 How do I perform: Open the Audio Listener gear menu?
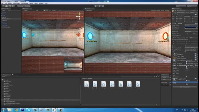coord(197,58)
